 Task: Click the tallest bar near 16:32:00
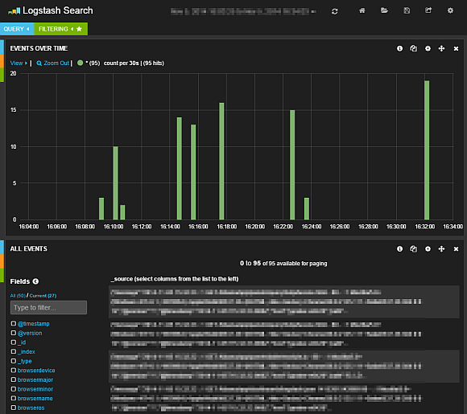(427, 150)
